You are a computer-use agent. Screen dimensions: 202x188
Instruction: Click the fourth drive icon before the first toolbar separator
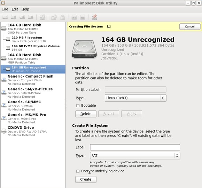tap(31, 17)
